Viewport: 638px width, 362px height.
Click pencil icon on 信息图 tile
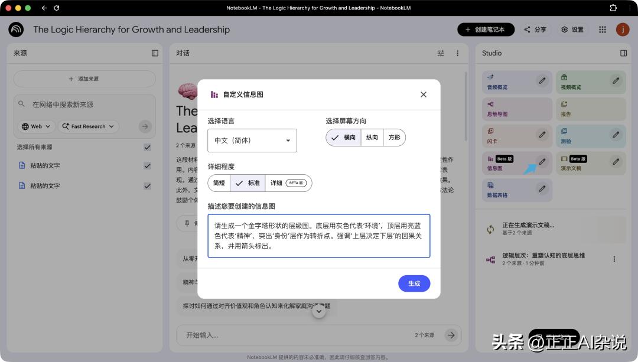click(x=542, y=162)
